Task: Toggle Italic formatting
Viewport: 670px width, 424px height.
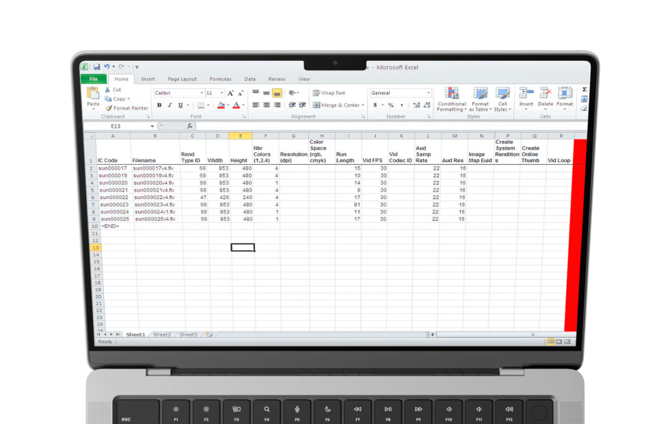Action: tap(170, 105)
